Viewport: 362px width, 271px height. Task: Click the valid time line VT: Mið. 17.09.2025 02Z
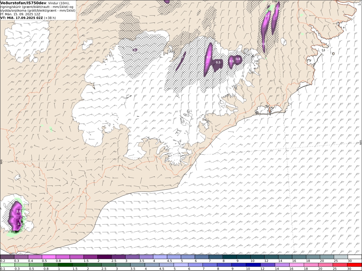tap(22, 18)
